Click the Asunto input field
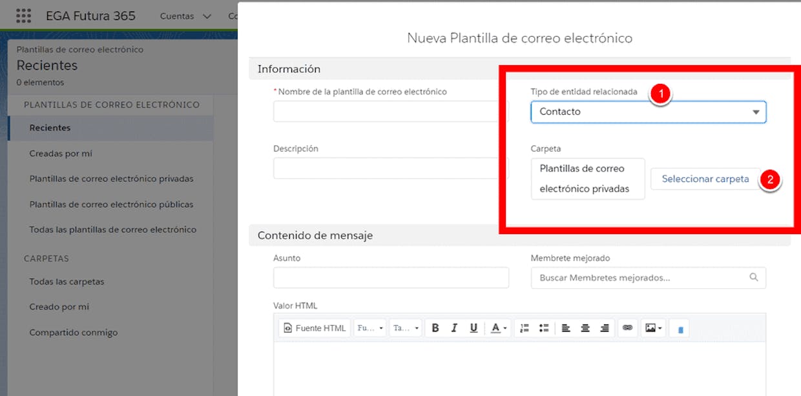Image resolution: width=801 pixels, height=396 pixels. click(391, 278)
